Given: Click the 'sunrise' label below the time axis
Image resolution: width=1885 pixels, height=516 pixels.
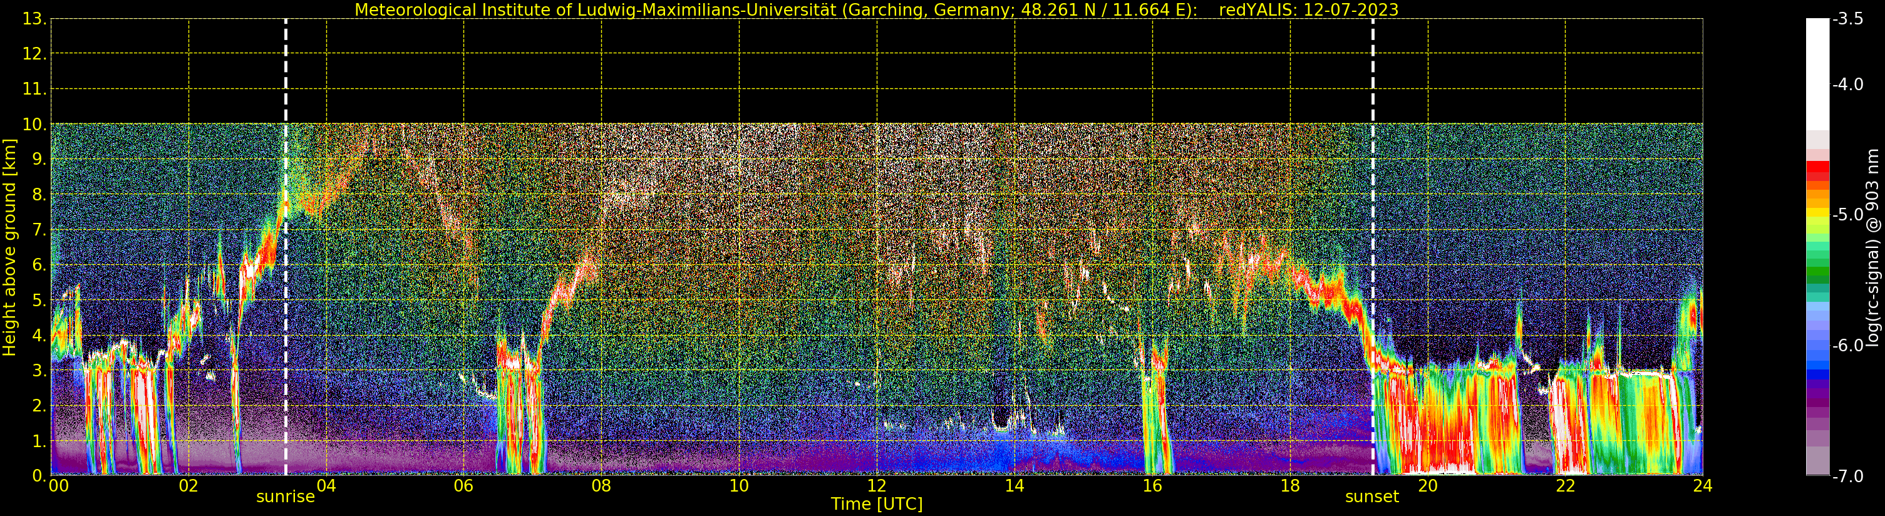Looking at the screenshot, I should coord(286,497).
